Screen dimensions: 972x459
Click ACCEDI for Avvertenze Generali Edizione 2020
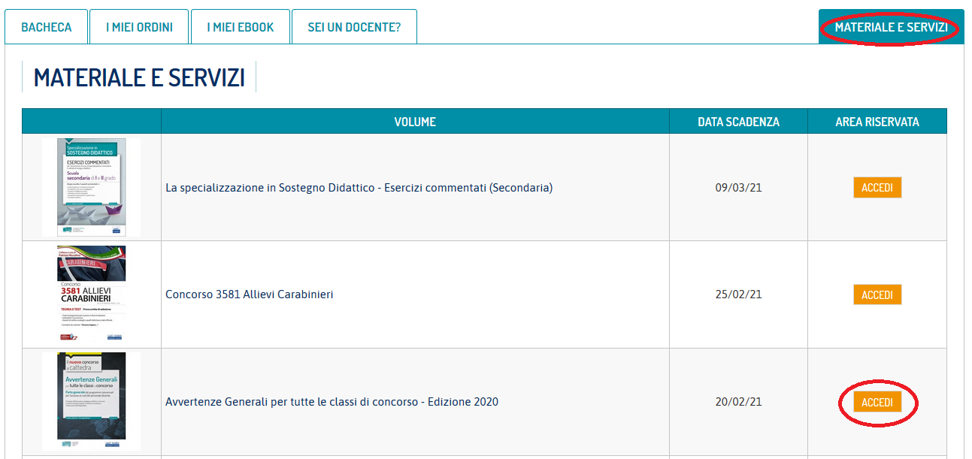[877, 403]
